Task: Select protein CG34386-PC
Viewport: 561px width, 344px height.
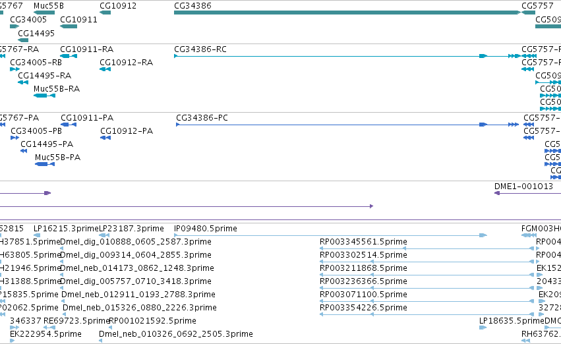Action: [x=347, y=125]
